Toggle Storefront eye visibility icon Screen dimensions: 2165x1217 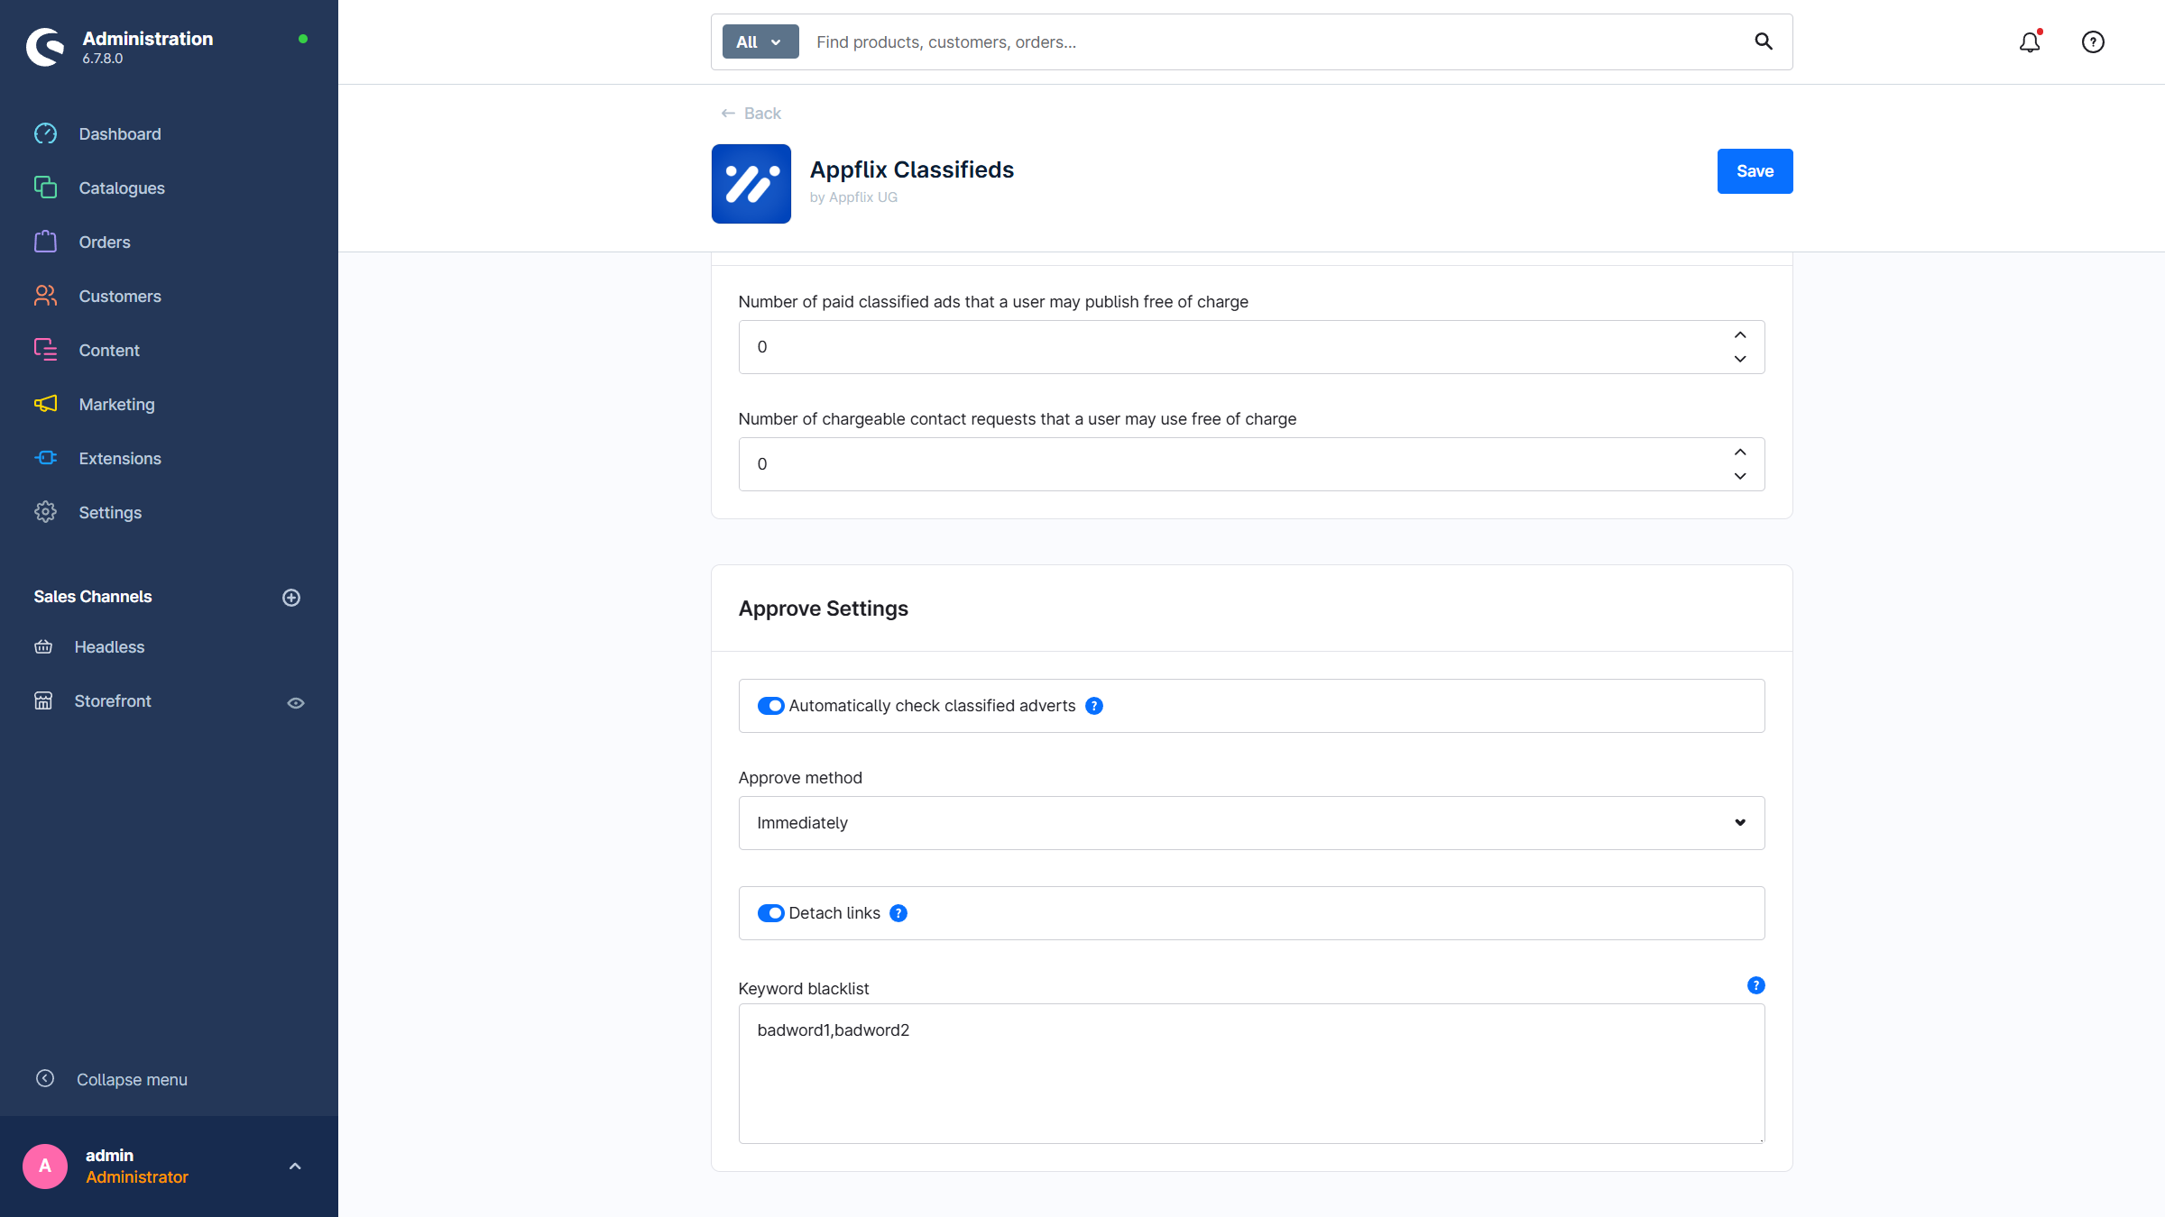click(x=295, y=703)
